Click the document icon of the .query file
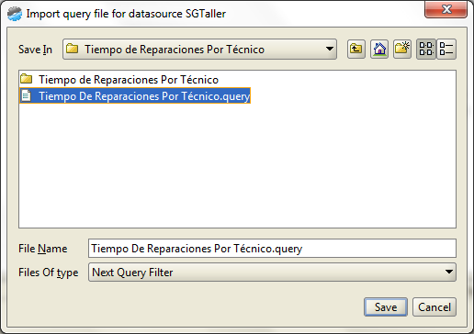The width and height of the screenshot is (474, 334). point(26,95)
